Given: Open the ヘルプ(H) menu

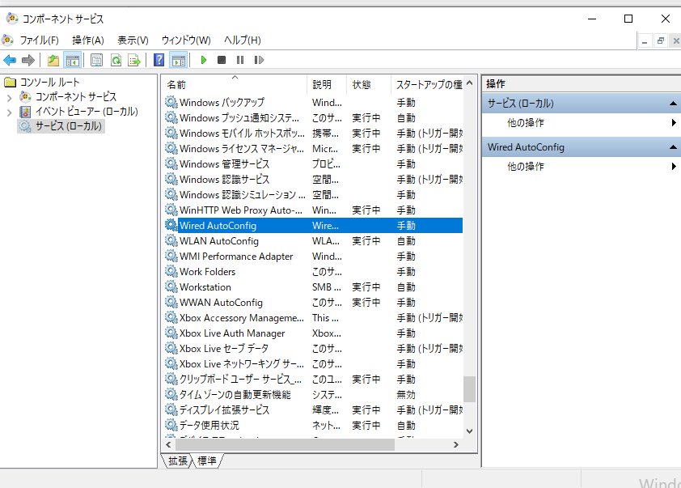Looking at the screenshot, I should tap(243, 40).
